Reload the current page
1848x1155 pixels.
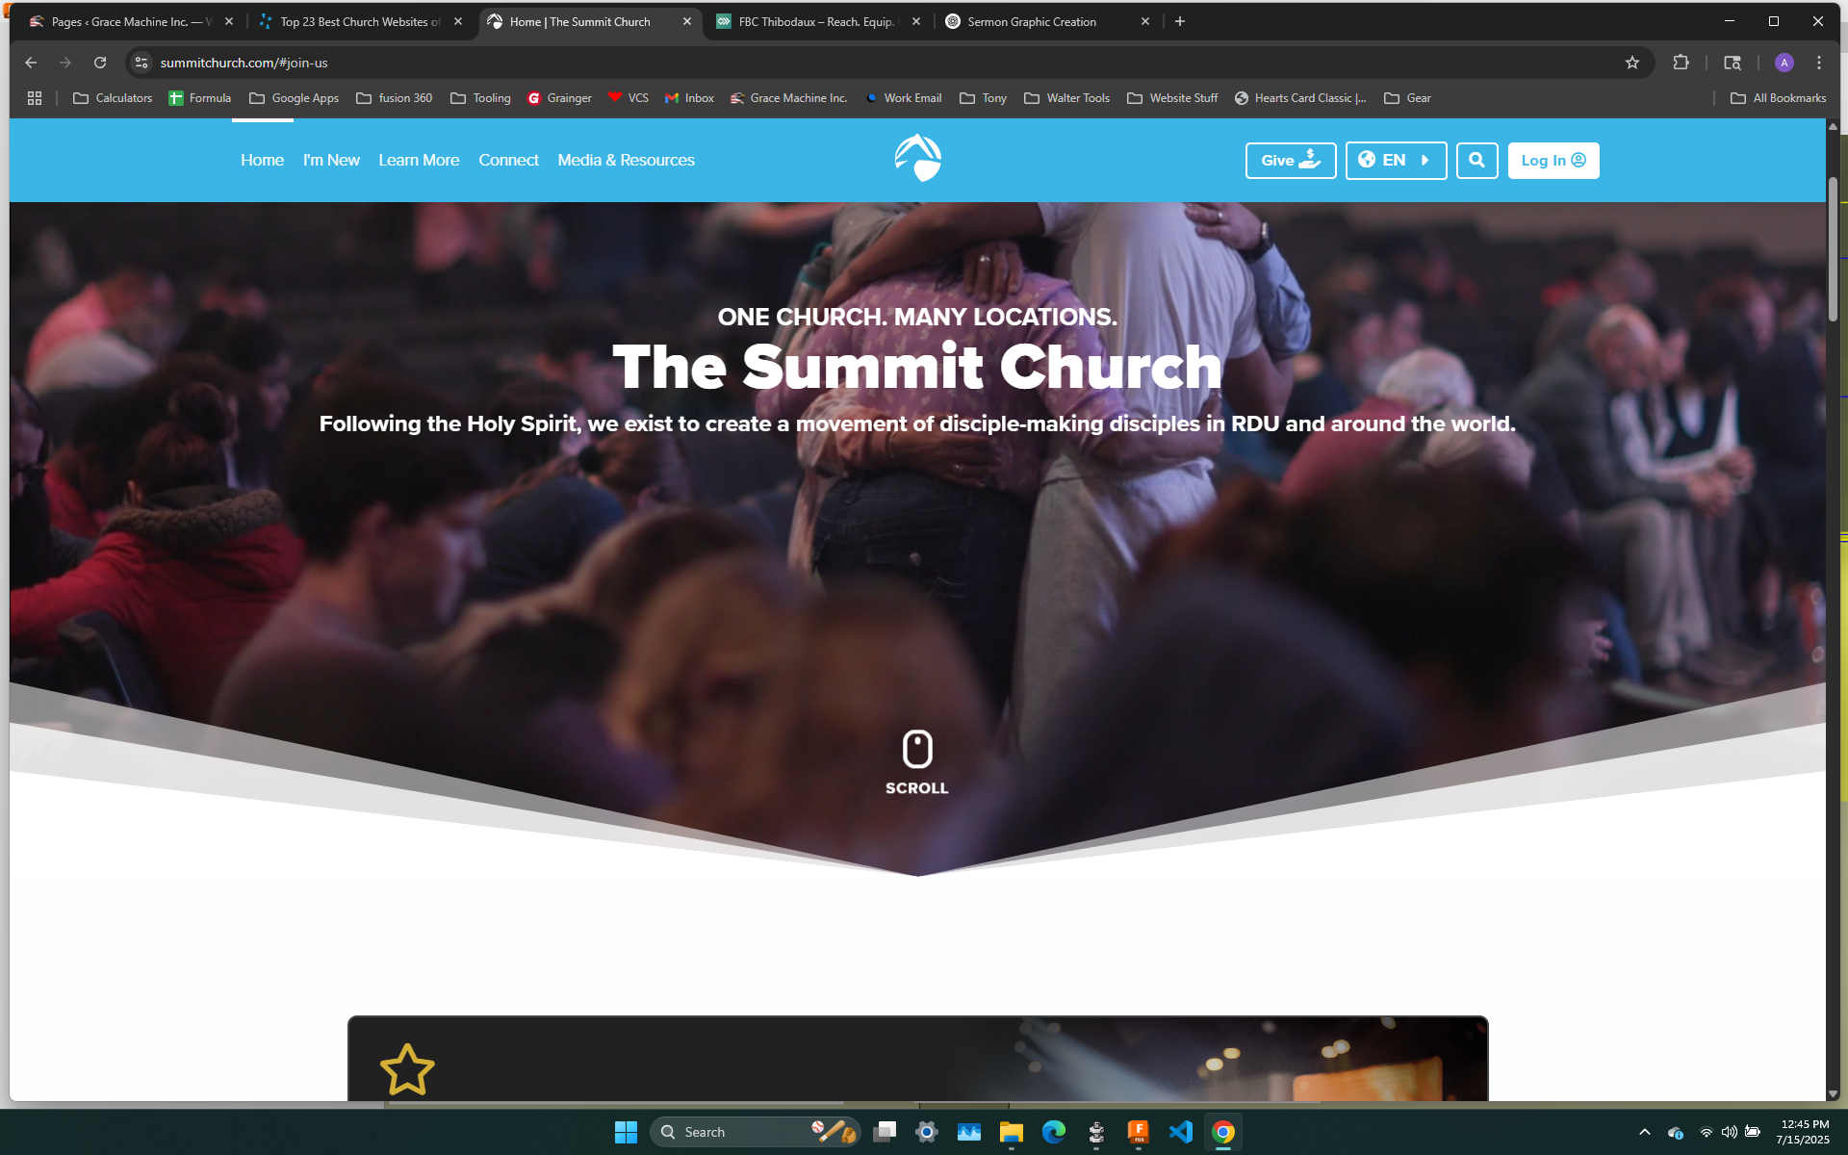tap(100, 63)
